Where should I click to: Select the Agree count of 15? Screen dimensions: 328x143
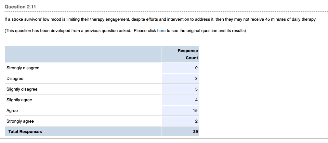[x=195, y=111]
